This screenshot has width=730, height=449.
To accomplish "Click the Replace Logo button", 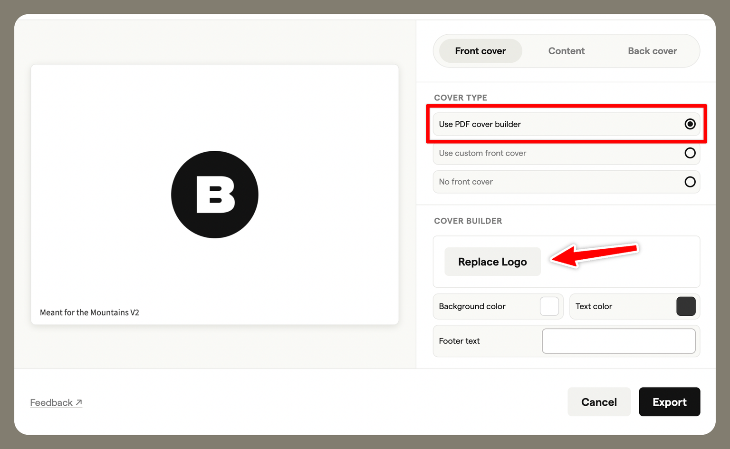I will 492,262.
